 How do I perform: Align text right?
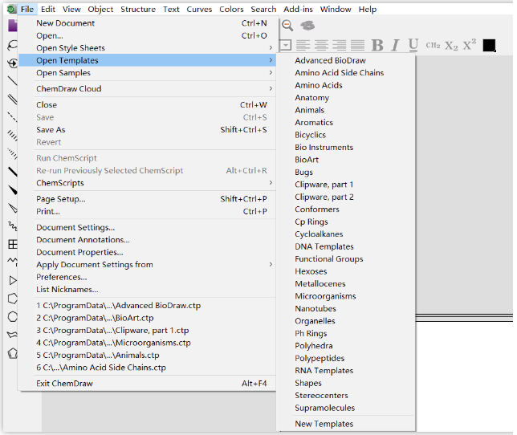pyautogui.click(x=340, y=45)
